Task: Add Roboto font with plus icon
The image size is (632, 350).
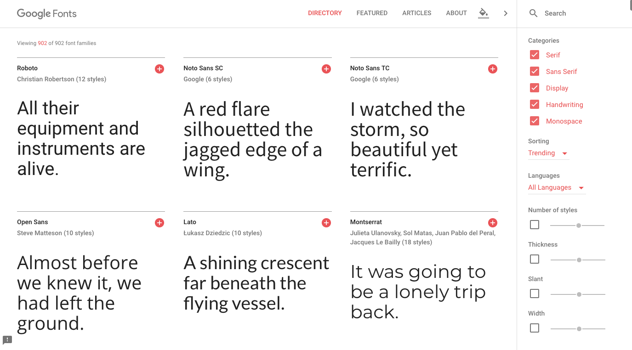Action: click(x=159, y=69)
